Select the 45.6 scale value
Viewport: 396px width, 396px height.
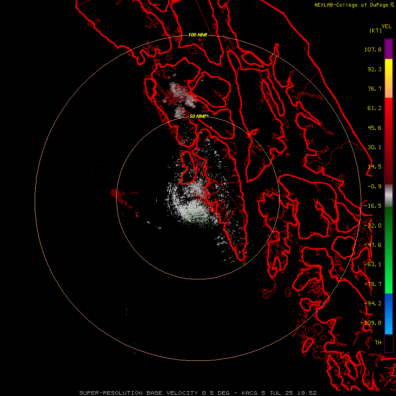click(x=374, y=128)
